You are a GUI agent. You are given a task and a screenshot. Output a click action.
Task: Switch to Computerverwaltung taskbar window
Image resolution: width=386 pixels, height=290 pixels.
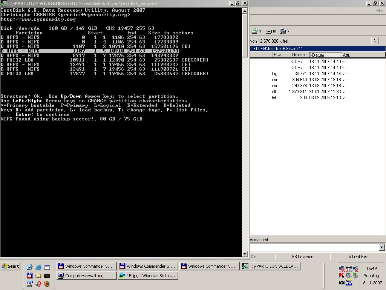pos(87,276)
